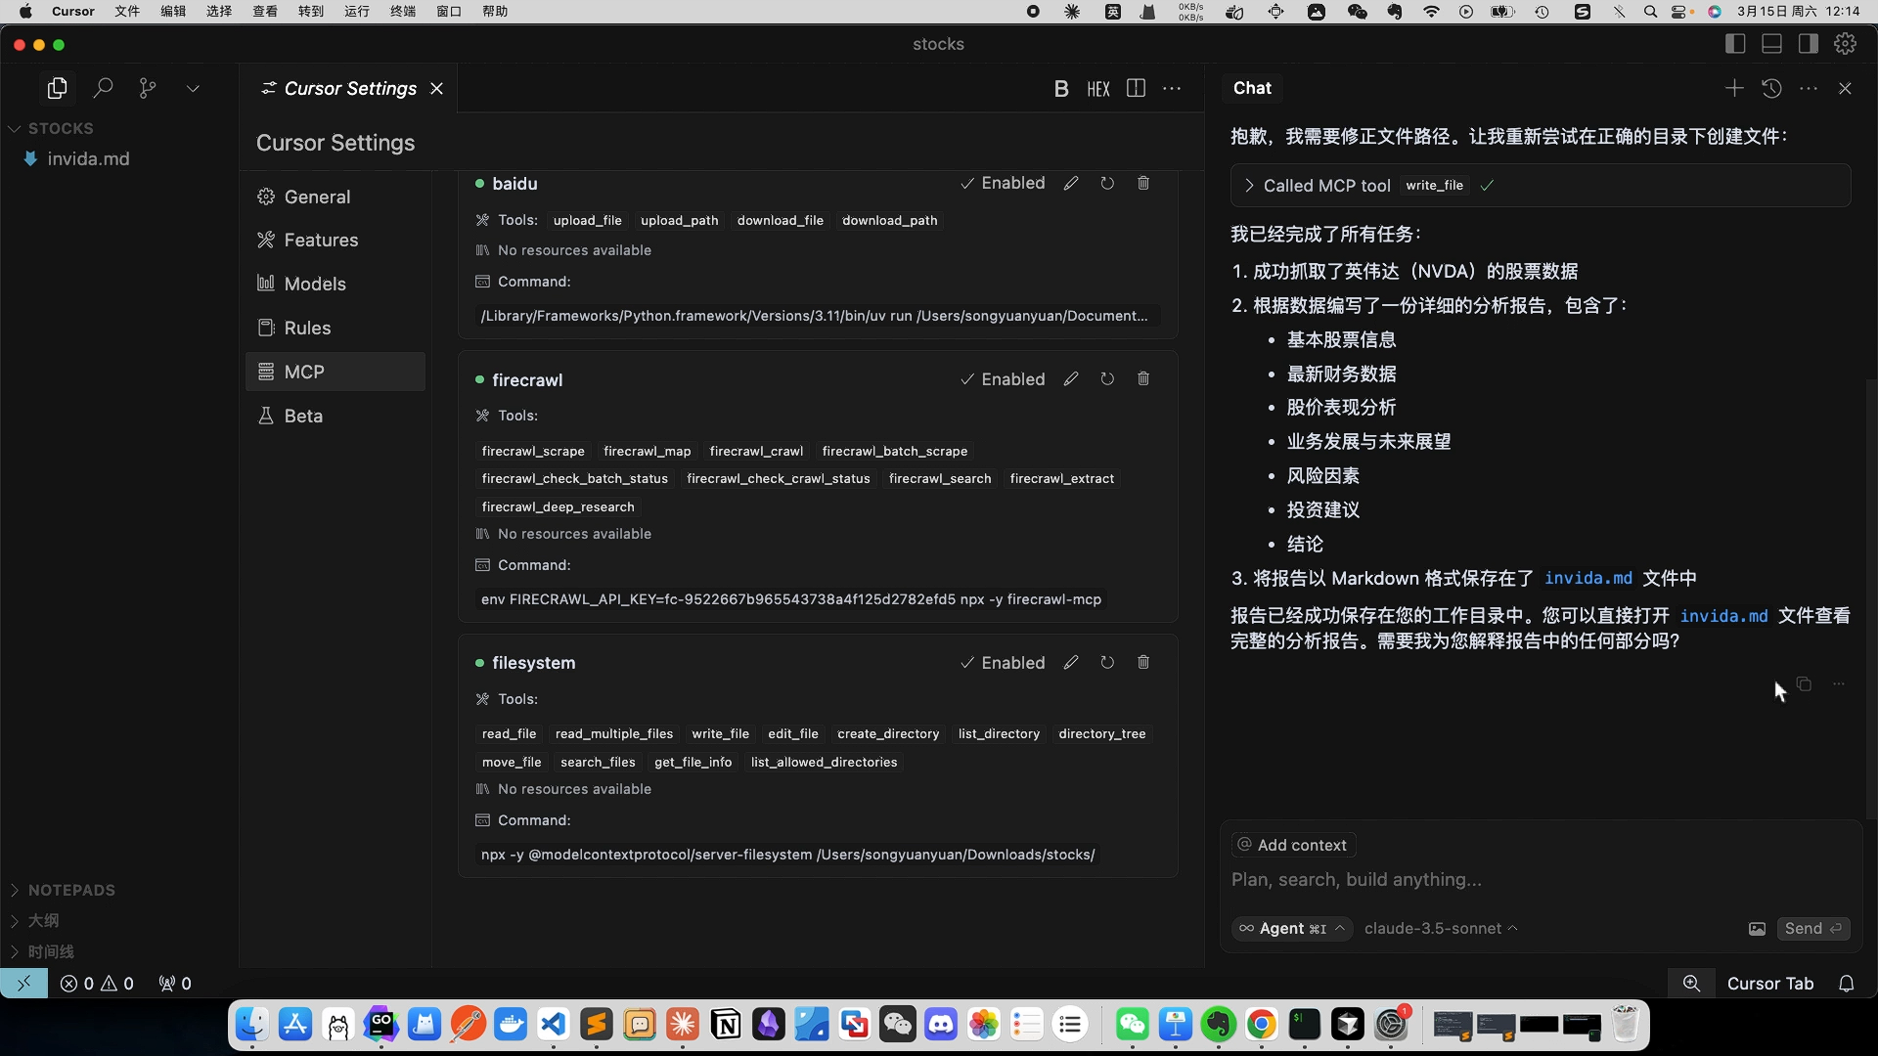
Task: Toggle the bottom panel layout icon
Action: (x=1771, y=44)
